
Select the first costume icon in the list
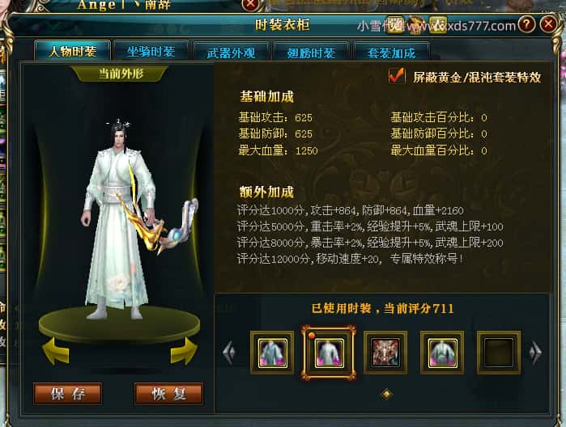pyautogui.click(x=273, y=353)
